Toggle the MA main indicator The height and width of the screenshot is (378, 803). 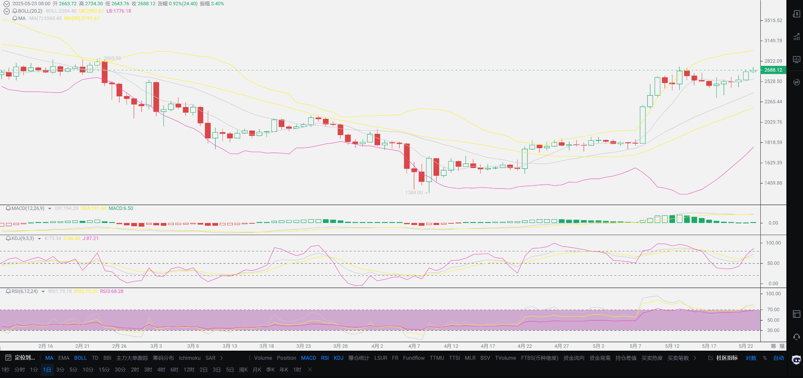point(49,358)
